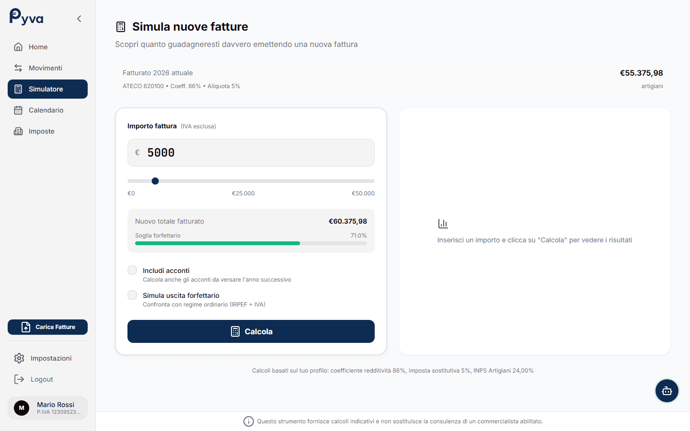Enable the 'Includi acconti' checkbox
Viewport: 690px width, 431px height.
[x=132, y=270]
